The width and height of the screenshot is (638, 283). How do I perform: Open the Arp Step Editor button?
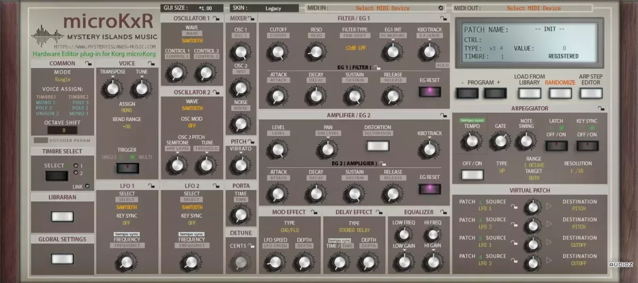591,93
